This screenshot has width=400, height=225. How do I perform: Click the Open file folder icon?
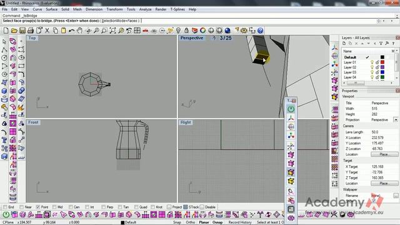click(14, 31)
